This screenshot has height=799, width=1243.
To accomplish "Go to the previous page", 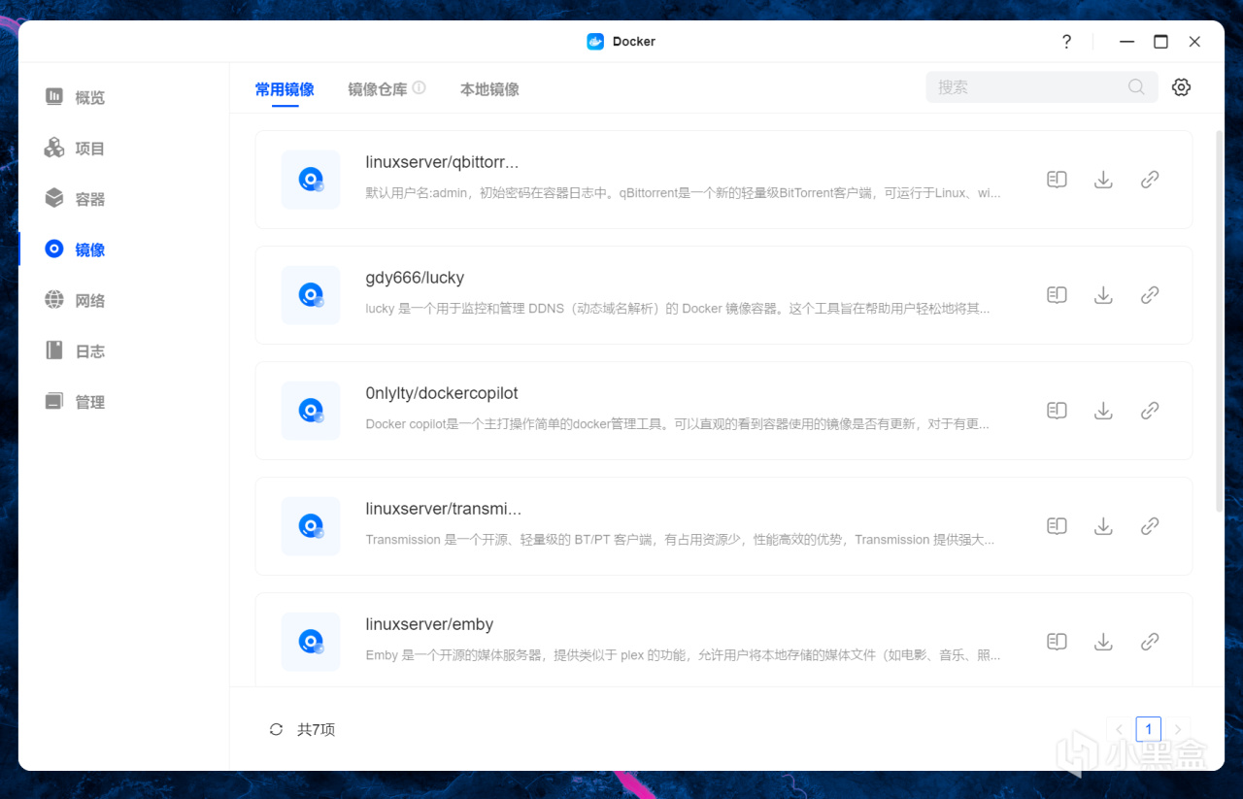I will point(1119,730).
